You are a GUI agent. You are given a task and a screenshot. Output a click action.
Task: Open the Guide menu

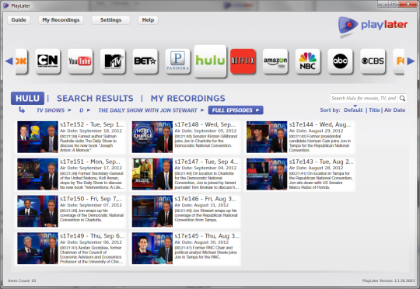point(19,19)
